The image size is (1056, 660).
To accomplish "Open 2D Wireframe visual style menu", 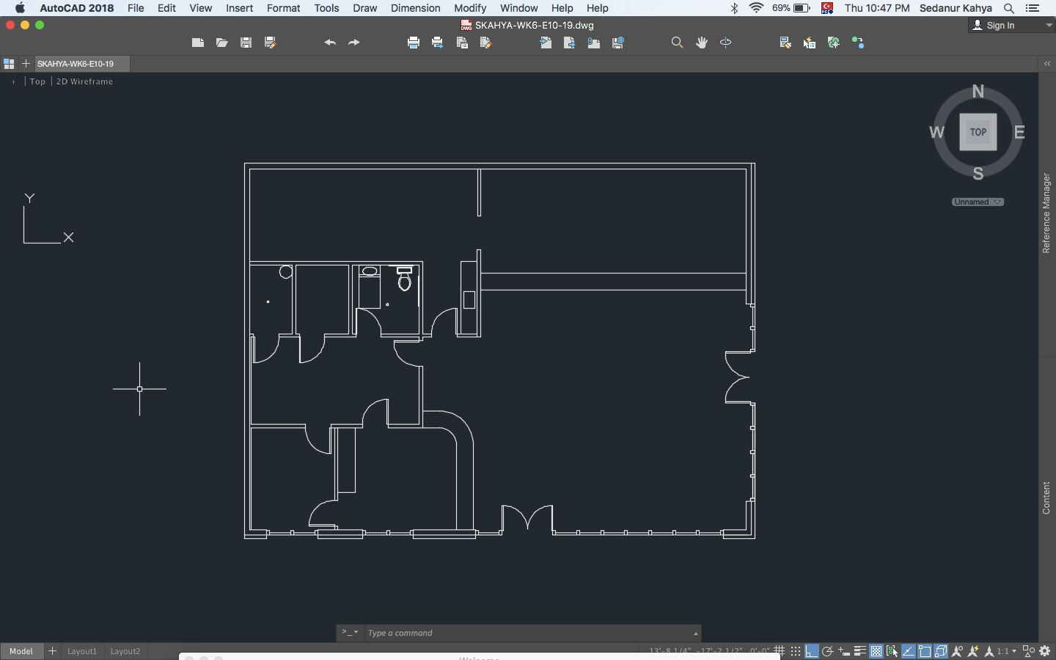I will pyautogui.click(x=85, y=81).
